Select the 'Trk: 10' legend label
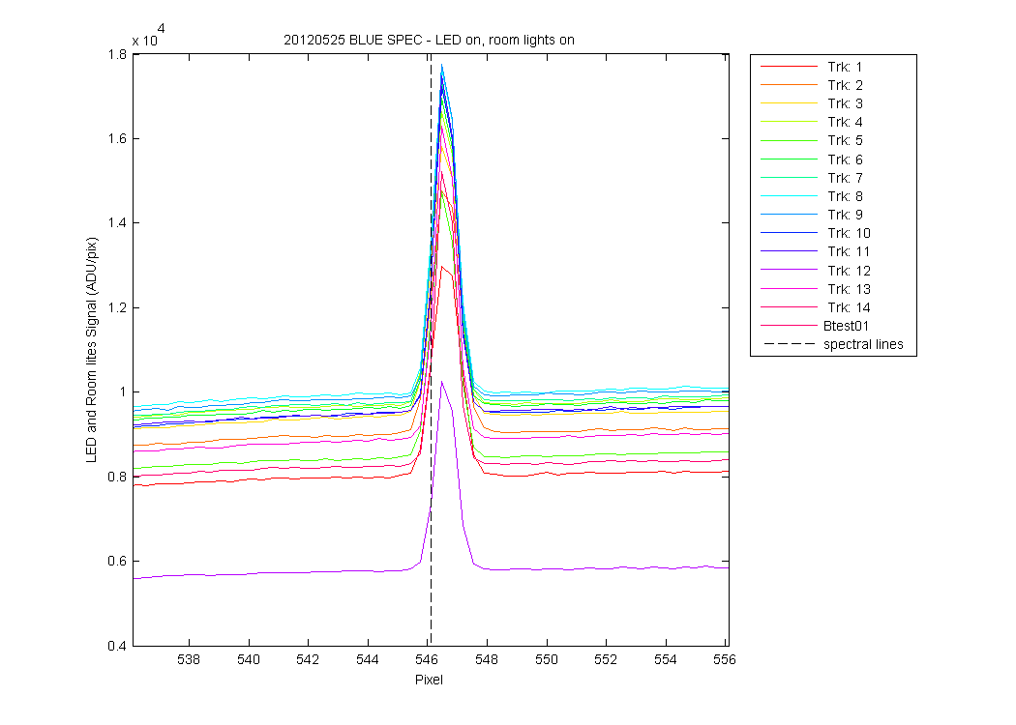The width and height of the screenshot is (1016, 725). 849,233
